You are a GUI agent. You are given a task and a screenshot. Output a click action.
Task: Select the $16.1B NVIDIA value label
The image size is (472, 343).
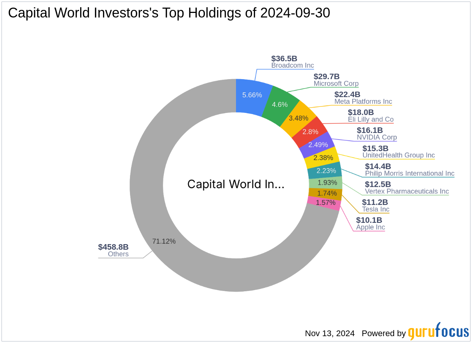370,130
